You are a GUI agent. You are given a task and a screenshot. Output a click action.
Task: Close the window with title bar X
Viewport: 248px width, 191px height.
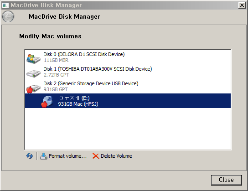242,5
